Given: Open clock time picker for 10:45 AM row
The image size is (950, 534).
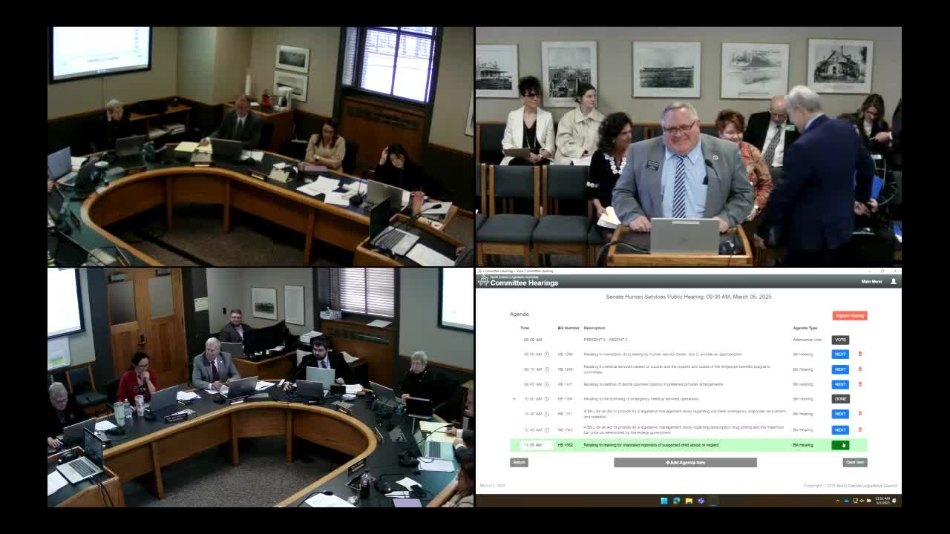Looking at the screenshot, I should pos(547,429).
